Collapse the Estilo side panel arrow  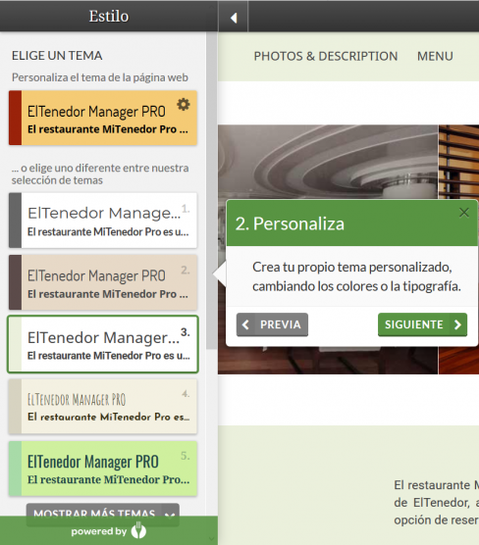[x=234, y=17]
